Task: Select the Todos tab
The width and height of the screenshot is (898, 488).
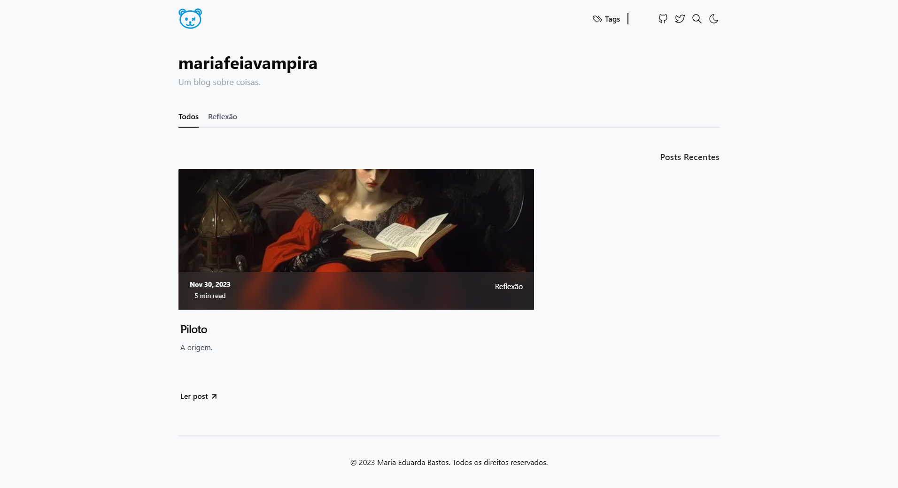Action: (188, 116)
